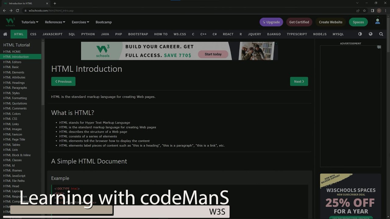390x219 pixels.
Task: Open HTML Tables in sidebar
Action: [x=12, y=145]
